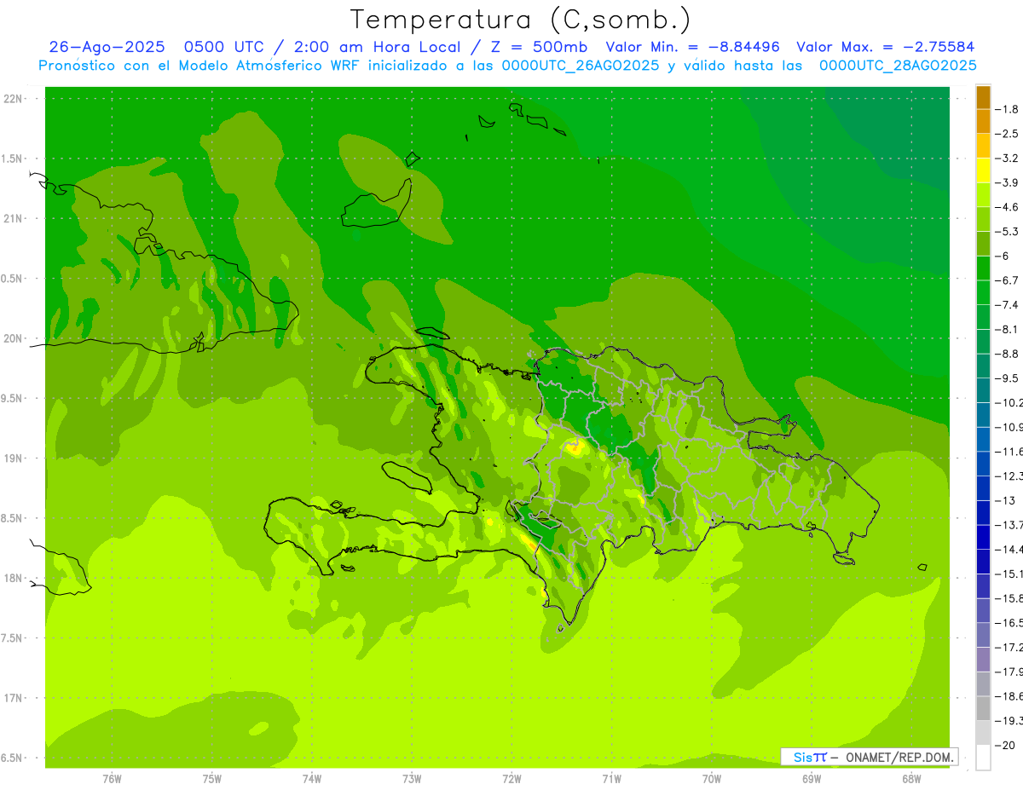Click the '20N' latitude axis label

coord(13,338)
